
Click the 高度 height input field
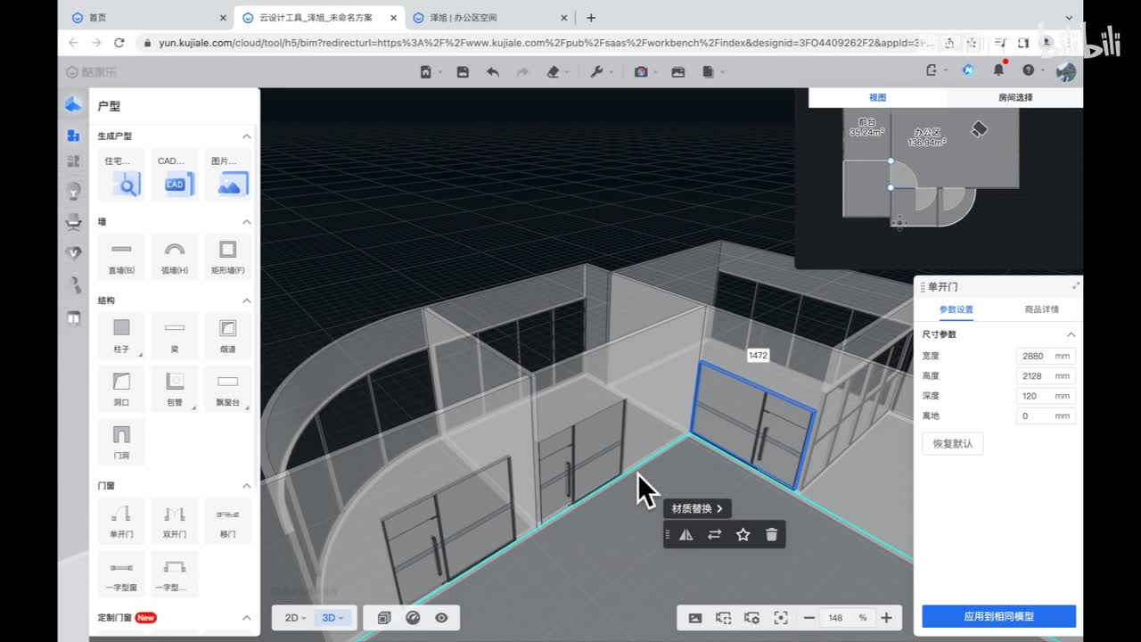1046,376
